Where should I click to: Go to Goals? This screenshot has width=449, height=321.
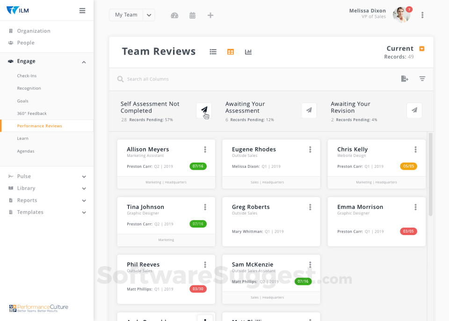22,101
